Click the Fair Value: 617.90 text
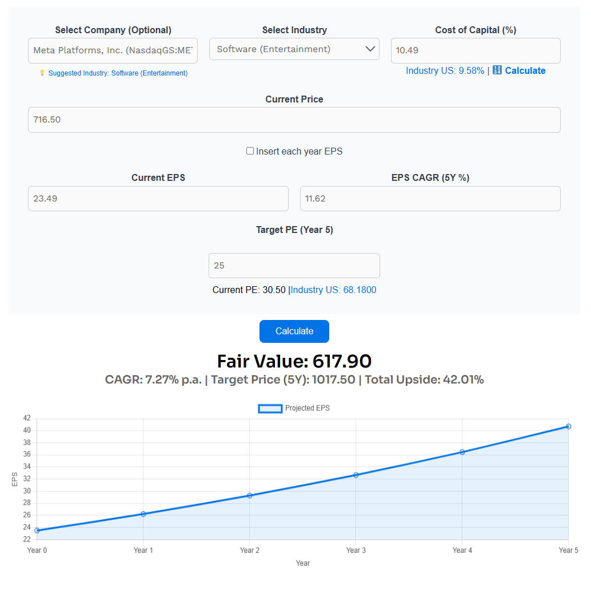Image resolution: width=591 pixels, height=589 pixels. tap(294, 361)
